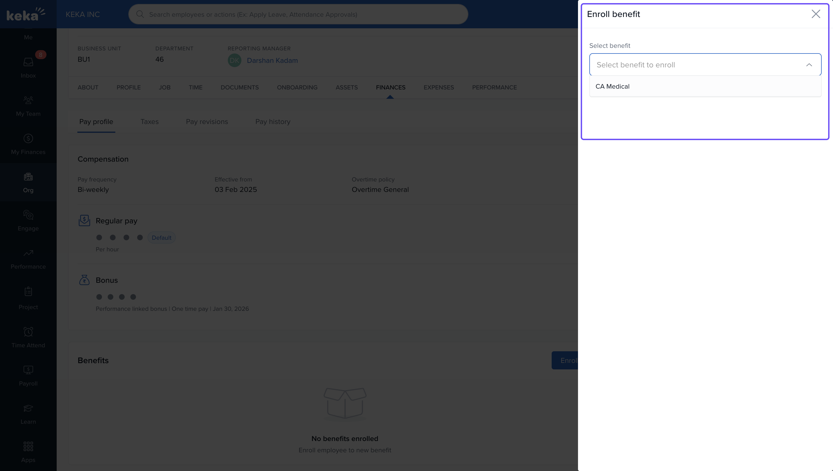The height and width of the screenshot is (471, 833).
Task: Open the Pay revisions tab
Action: (207, 122)
